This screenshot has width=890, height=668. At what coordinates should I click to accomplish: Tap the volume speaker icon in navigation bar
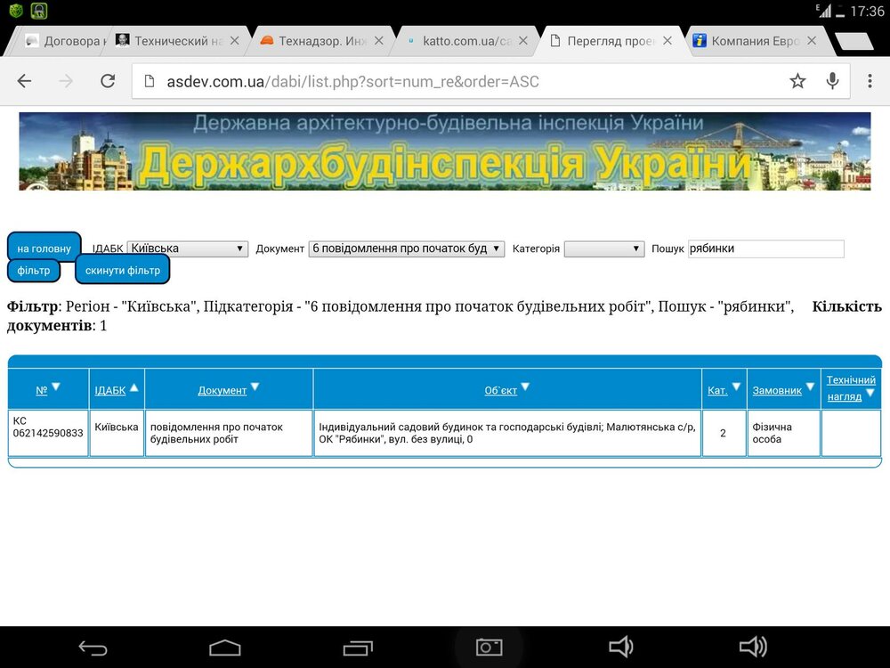[x=622, y=647]
